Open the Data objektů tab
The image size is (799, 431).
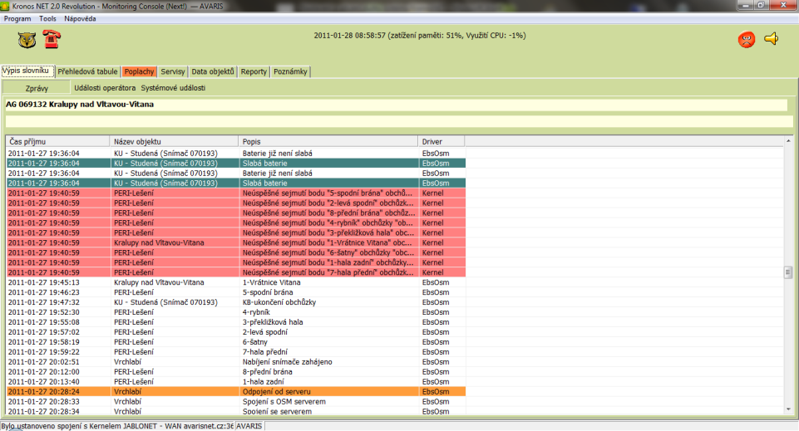tap(213, 71)
